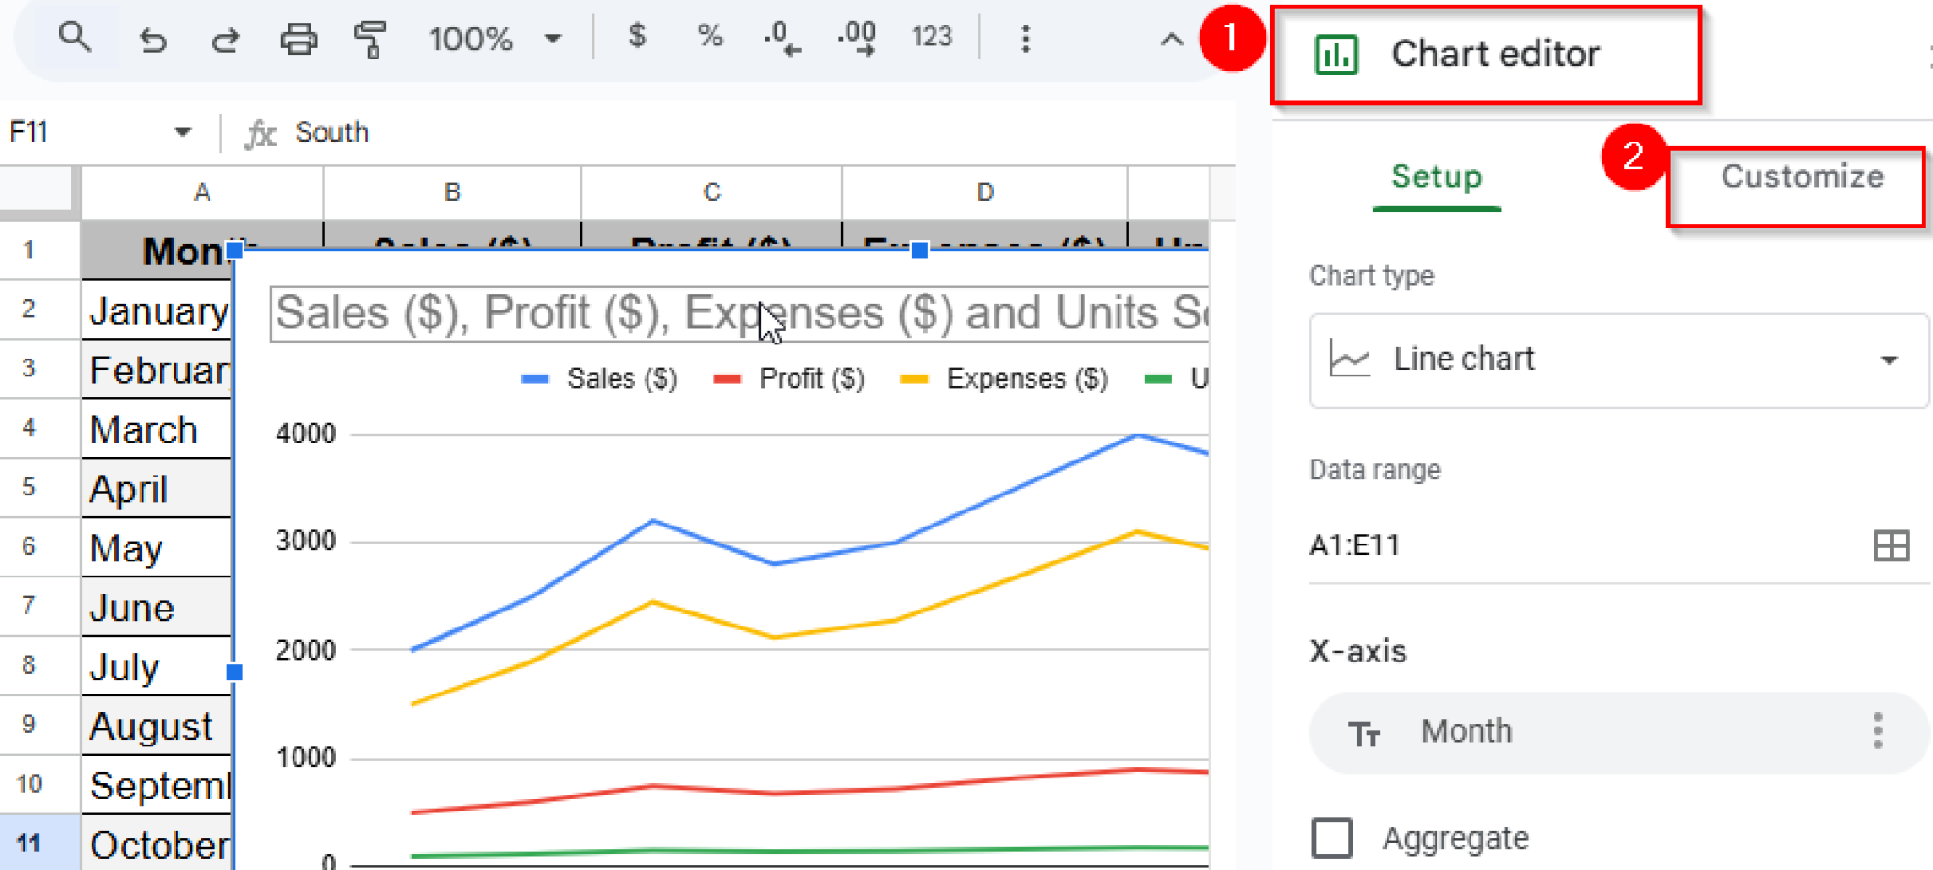Enable the Aggregate checkbox
Screen dimensions: 1933x870
tap(1332, 837)
